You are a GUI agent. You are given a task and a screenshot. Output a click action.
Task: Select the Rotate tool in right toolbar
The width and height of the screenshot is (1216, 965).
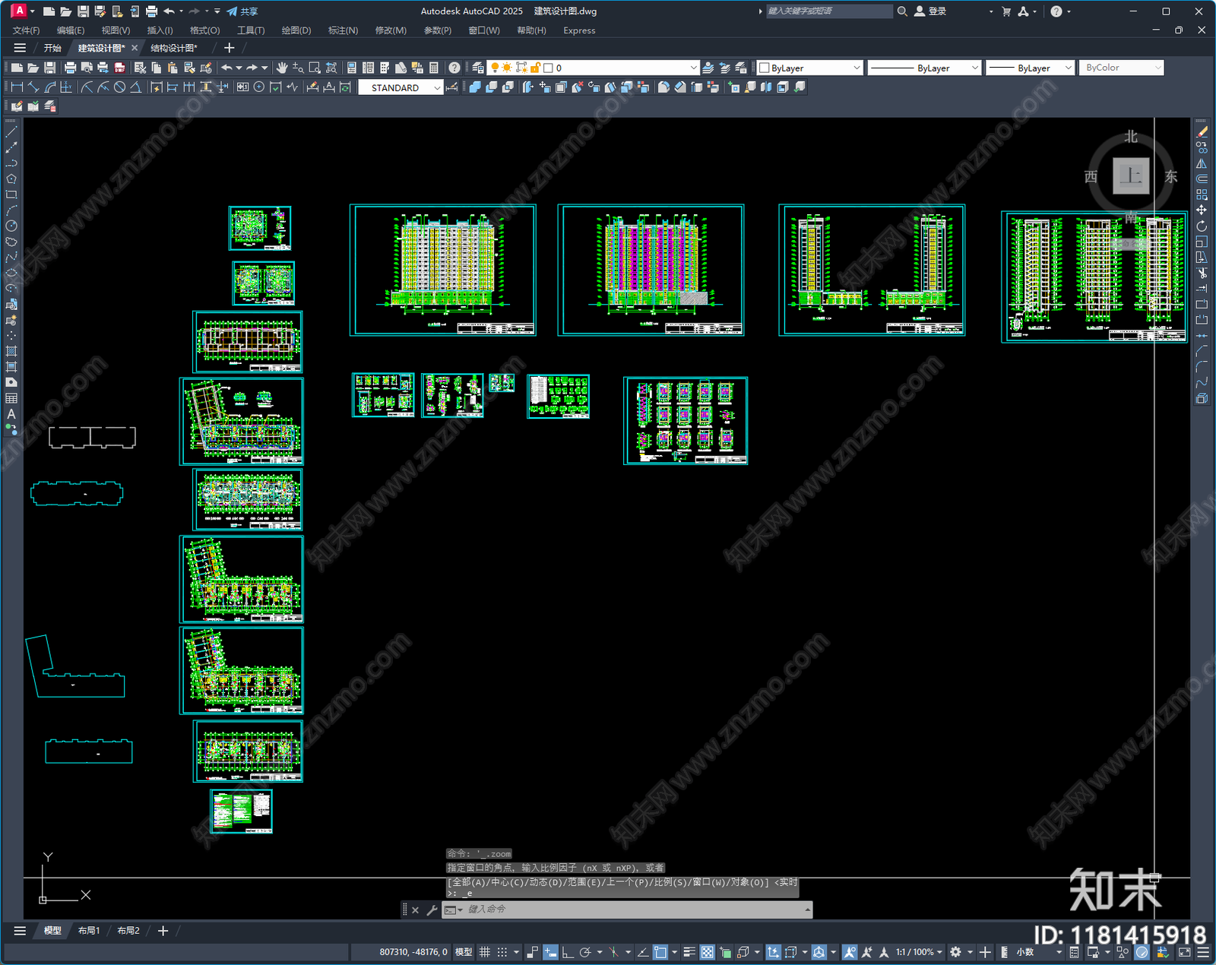(1202, 226)
